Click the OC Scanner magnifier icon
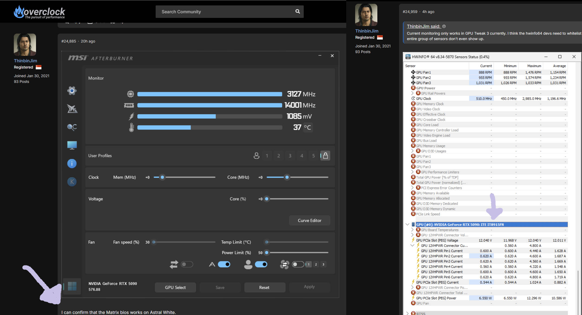 (x=72, y=127)
